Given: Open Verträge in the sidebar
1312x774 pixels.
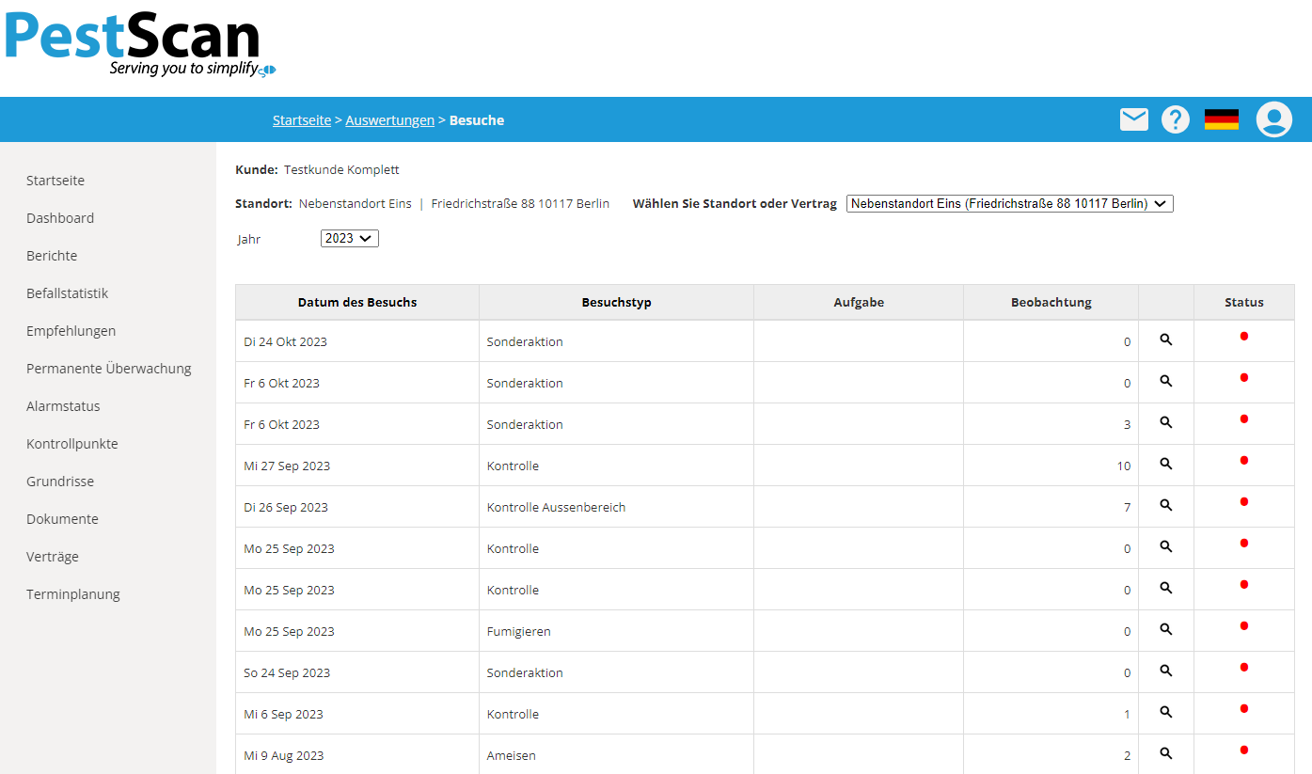Looking at the screenshot, I should [53, 557].
